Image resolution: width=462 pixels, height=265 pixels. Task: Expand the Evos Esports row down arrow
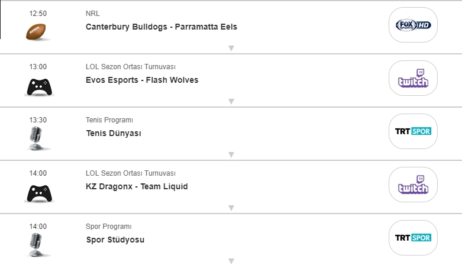click(231, 101)
